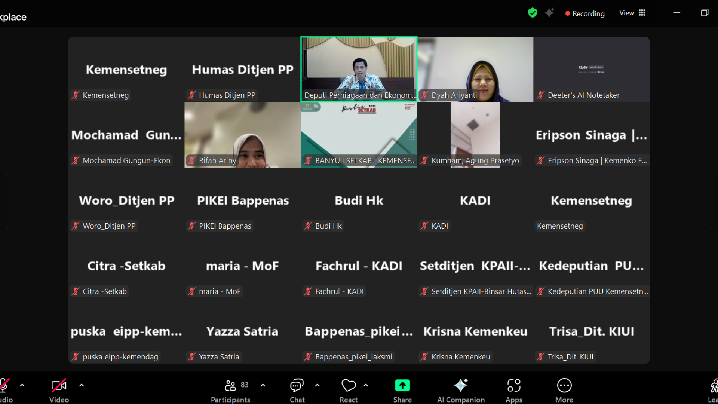Toggle the Video camera on
Screen dimensions: 718x404
tap(59, 391)
